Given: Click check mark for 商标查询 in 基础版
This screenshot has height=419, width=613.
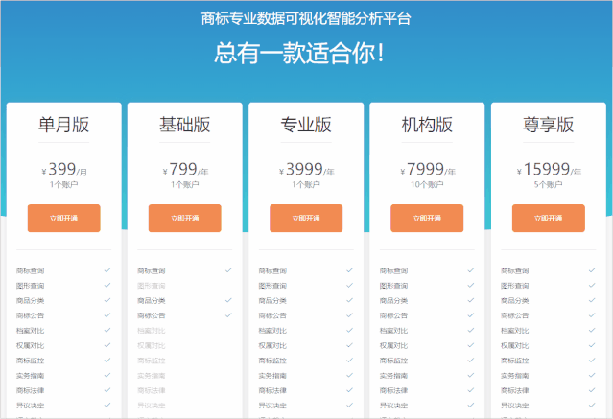Looking at the screenshot, I should coord(228,270).
